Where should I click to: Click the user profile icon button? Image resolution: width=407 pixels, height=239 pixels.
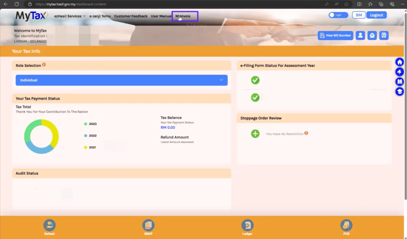(360, 35)
